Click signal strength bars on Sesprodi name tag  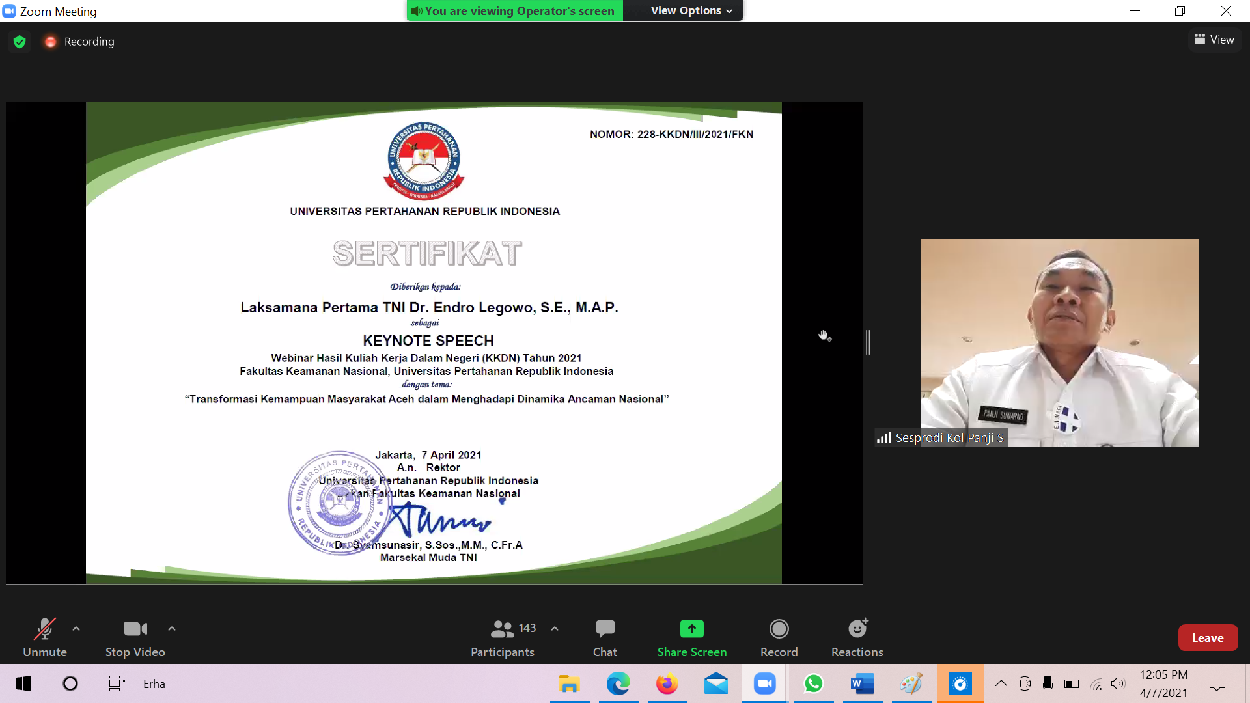click(884, 437)
